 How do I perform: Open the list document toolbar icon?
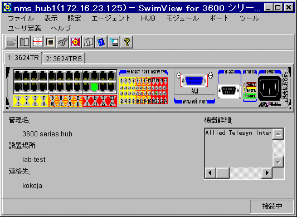point(50,42)
